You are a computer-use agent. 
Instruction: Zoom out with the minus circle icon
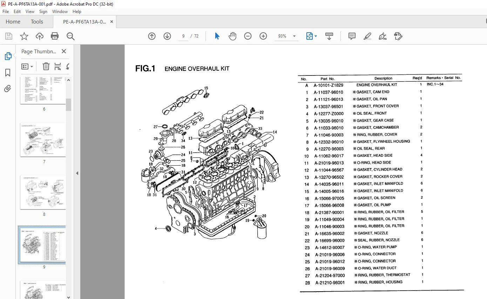tap(248, 36)
